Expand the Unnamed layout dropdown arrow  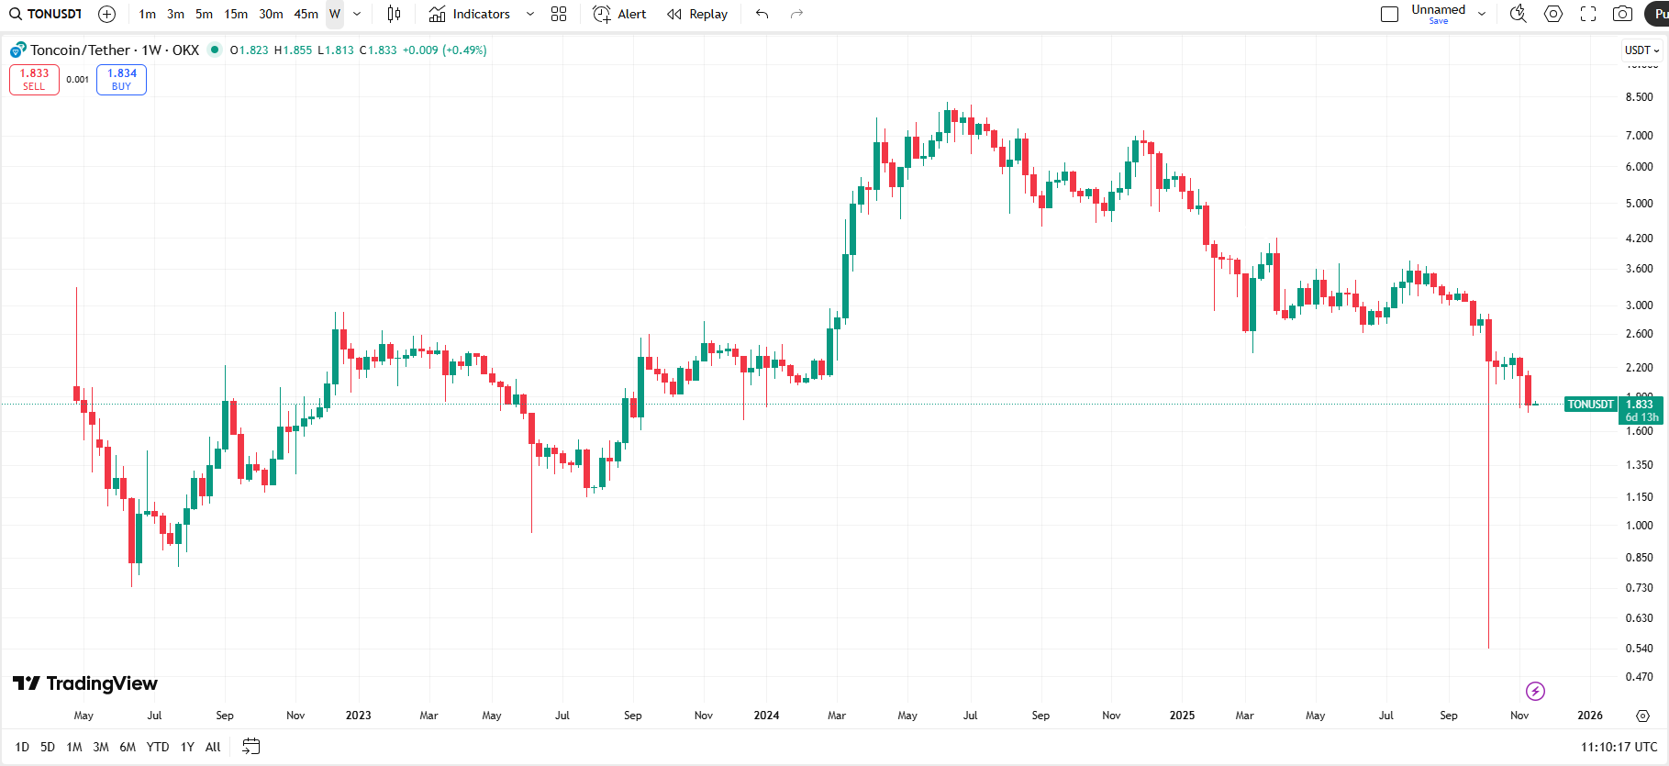[1482, 14]
